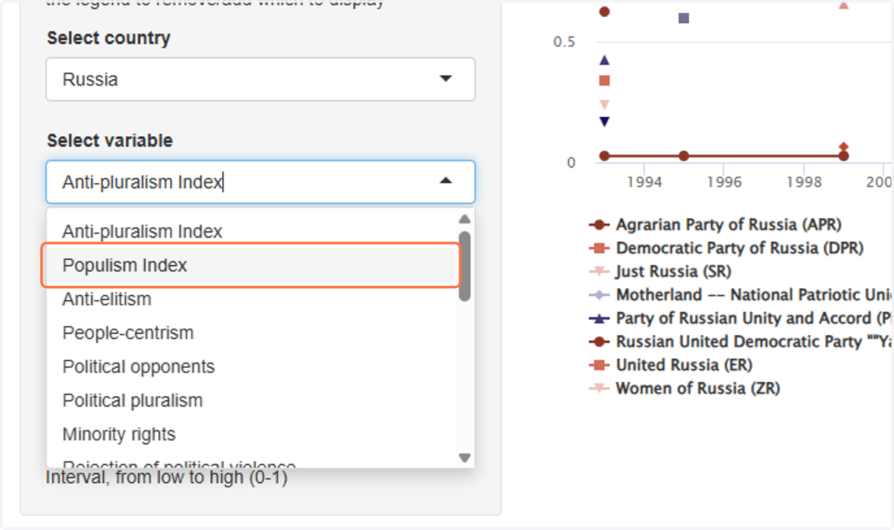Choose the Minority rights option

[x=252, y=434]
